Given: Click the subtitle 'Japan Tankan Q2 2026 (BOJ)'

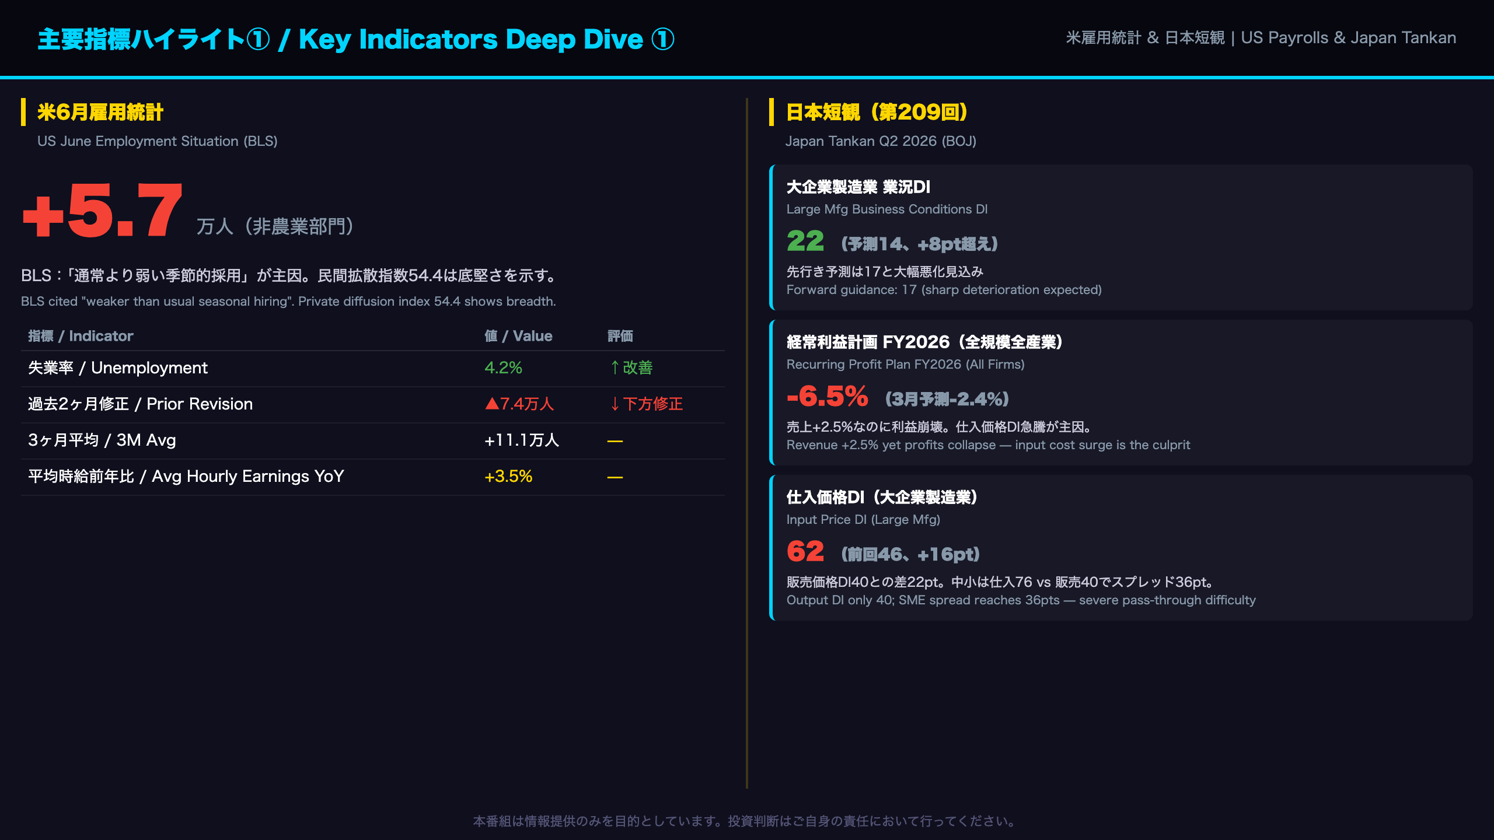Looking at the screenshot, I should pos(881,141).
